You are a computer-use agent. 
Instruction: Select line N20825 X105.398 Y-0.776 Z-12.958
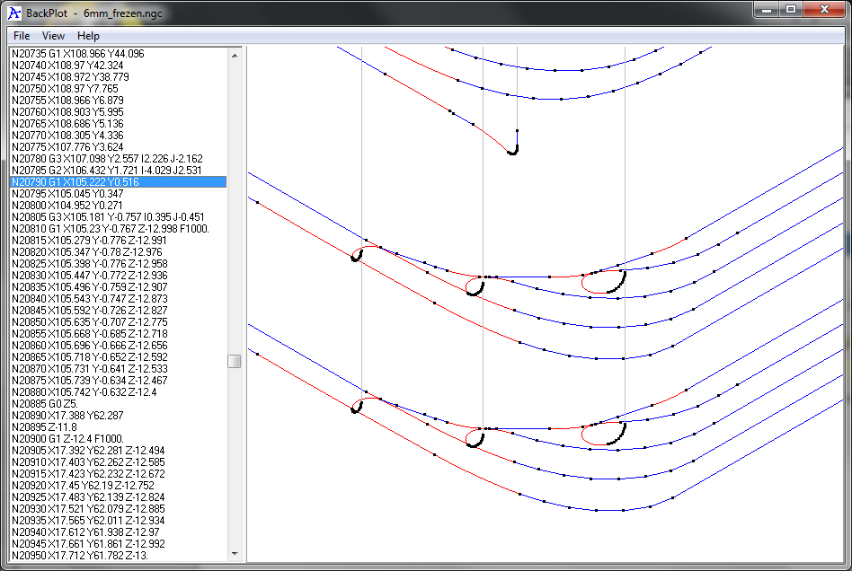118,264
